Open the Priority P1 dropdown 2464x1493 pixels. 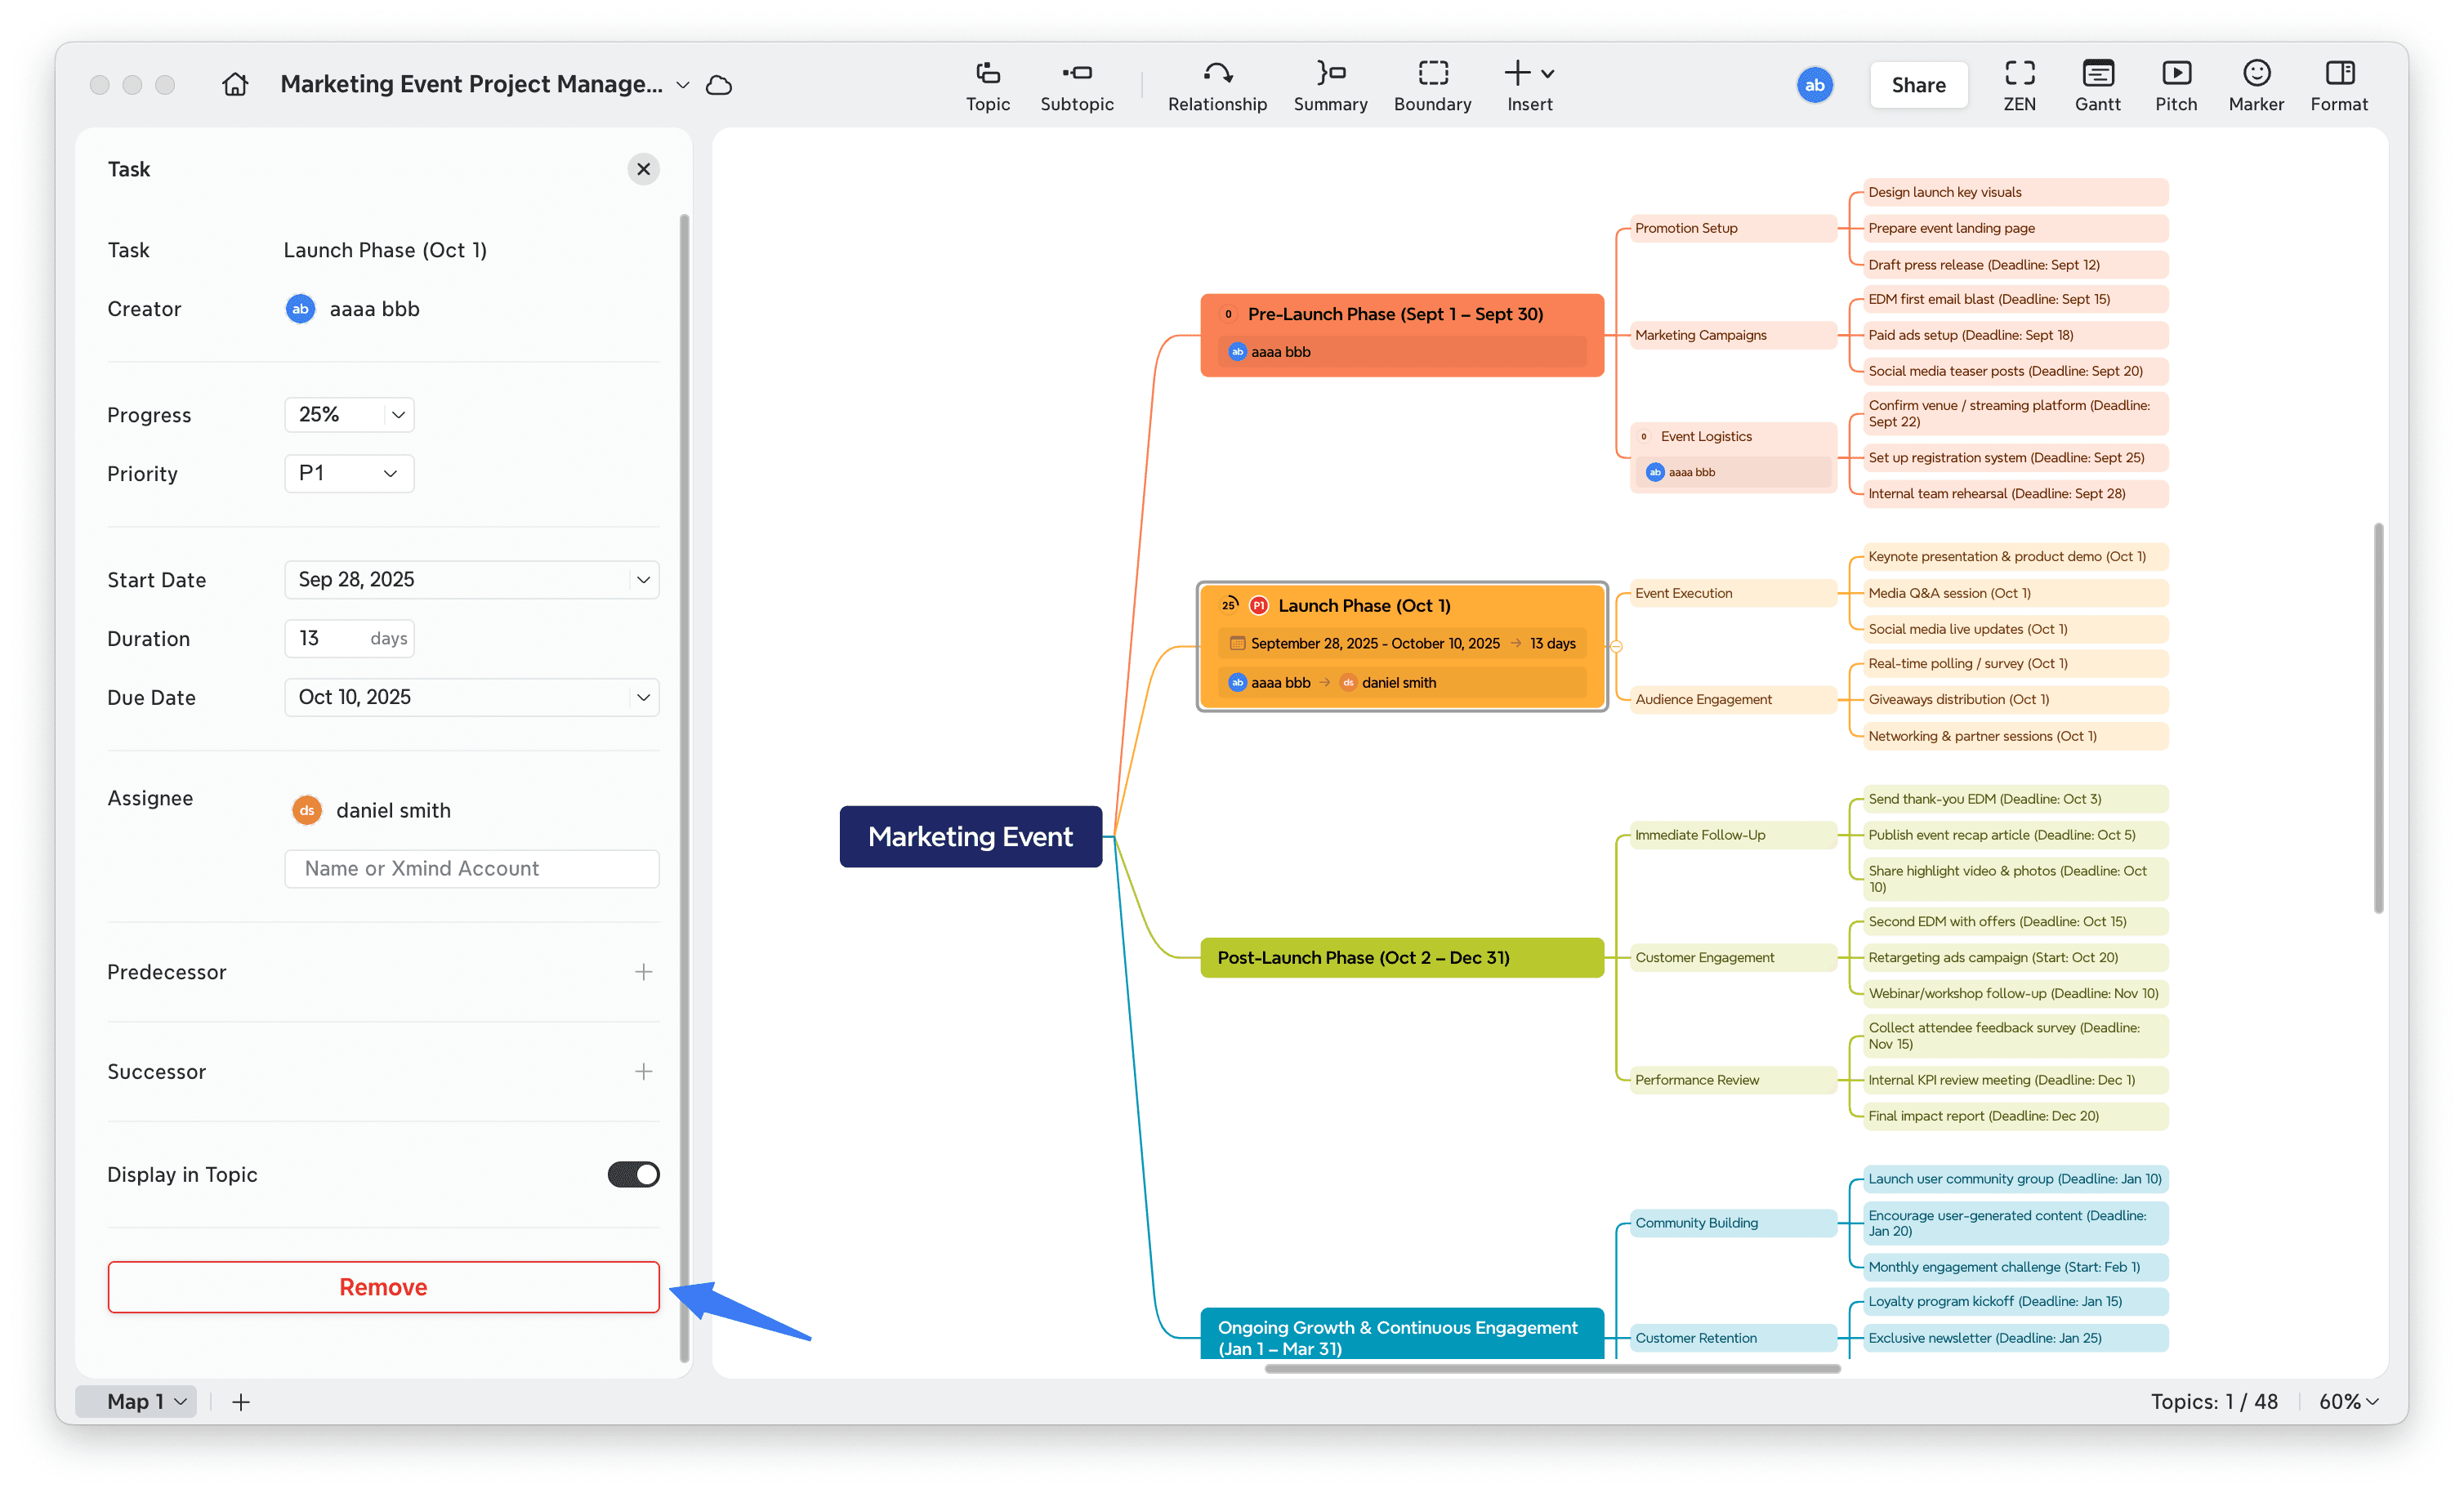coord(348,473)
